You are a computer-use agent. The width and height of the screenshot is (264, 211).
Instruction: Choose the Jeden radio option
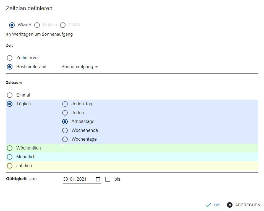[x=65, y=113]
